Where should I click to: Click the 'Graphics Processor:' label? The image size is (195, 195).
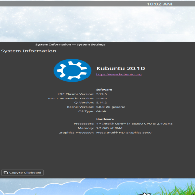coord(77,133)
